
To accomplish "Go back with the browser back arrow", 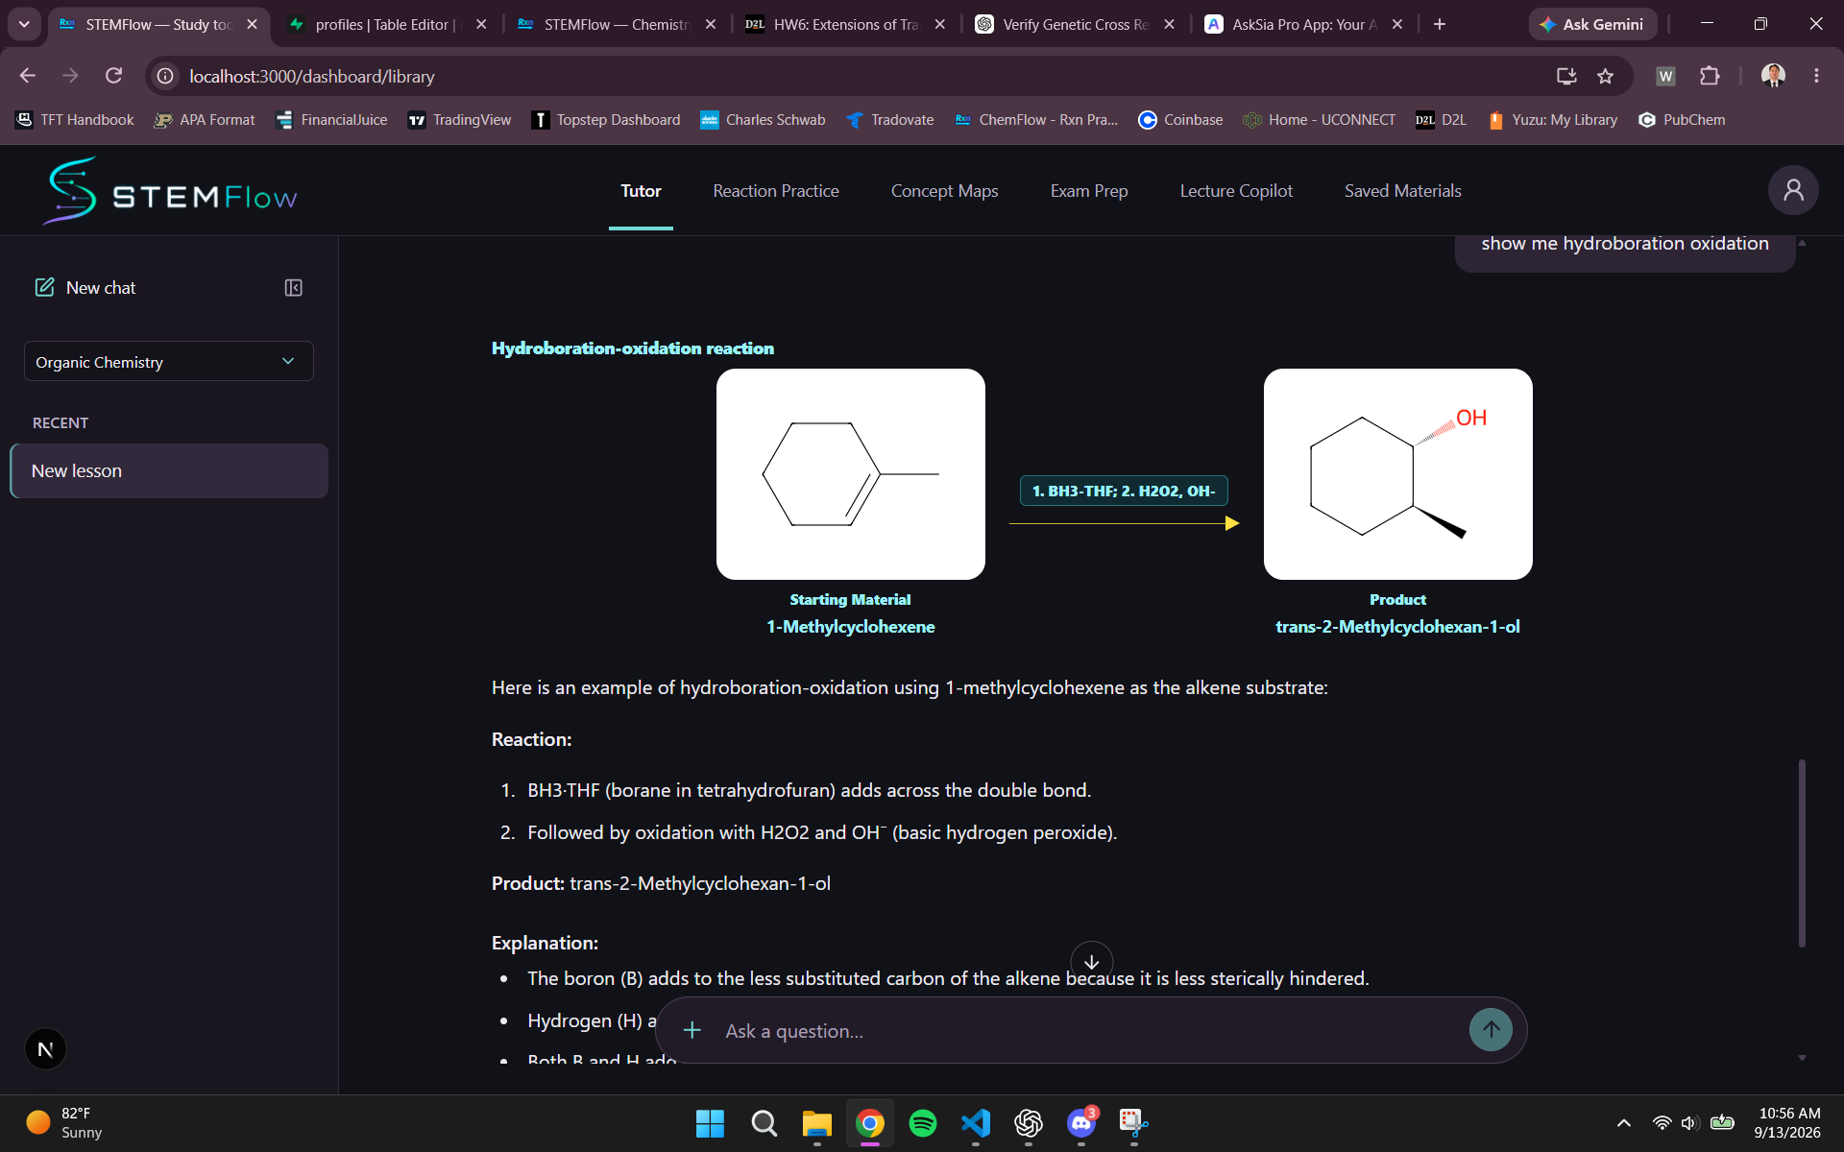I will (28, 76).
